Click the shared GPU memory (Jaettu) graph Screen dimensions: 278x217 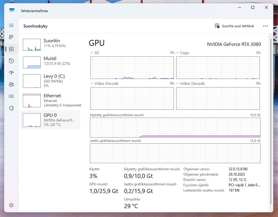[175, 153]
